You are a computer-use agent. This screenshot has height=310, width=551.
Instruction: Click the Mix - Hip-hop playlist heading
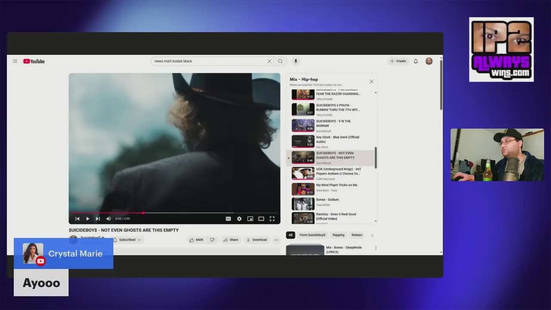[x=304, y=79]
